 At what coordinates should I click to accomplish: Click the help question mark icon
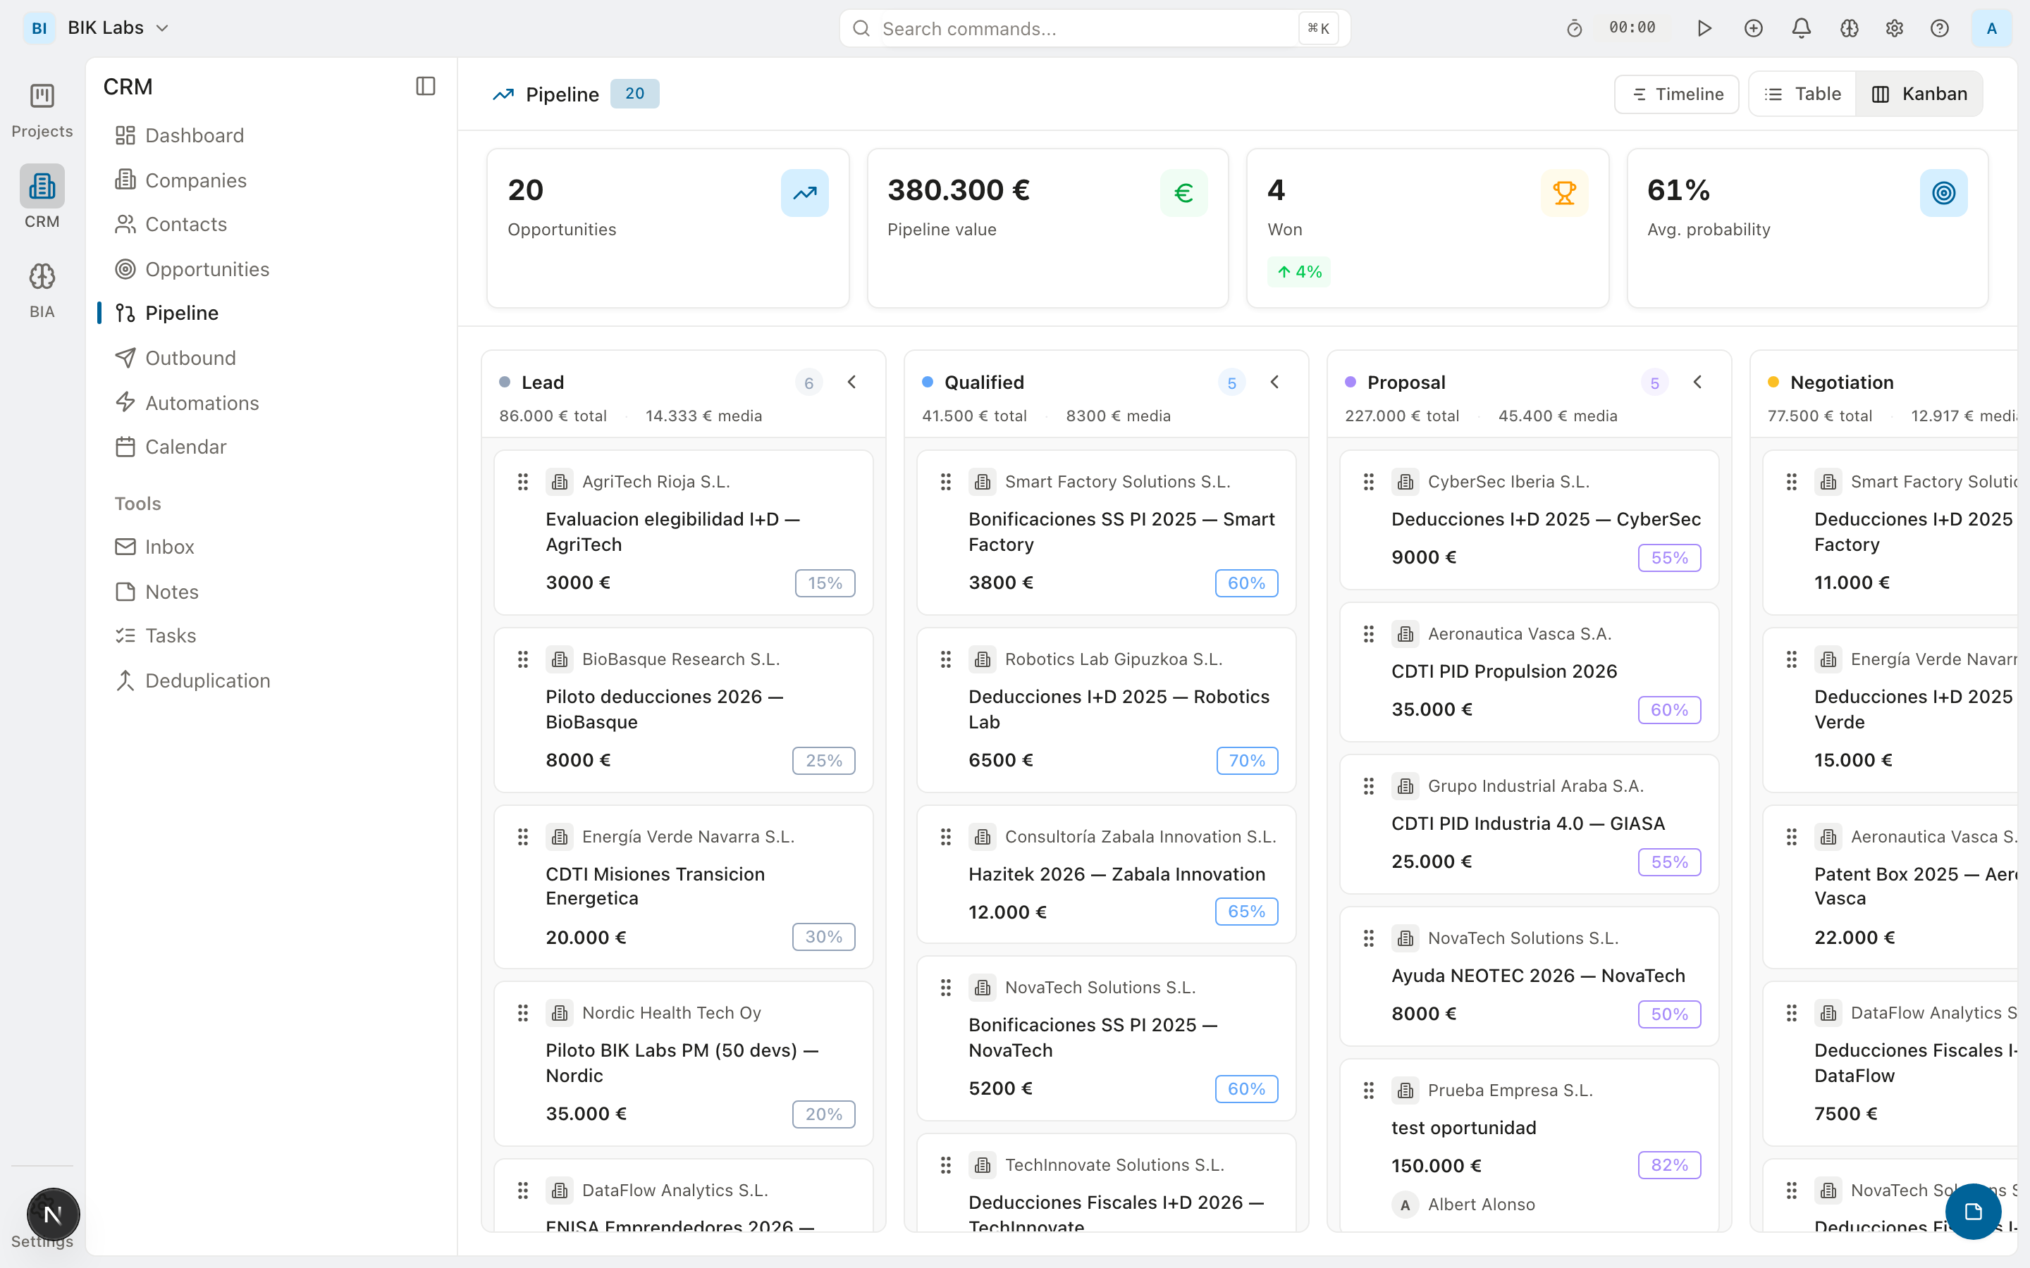pos(1940,27)
